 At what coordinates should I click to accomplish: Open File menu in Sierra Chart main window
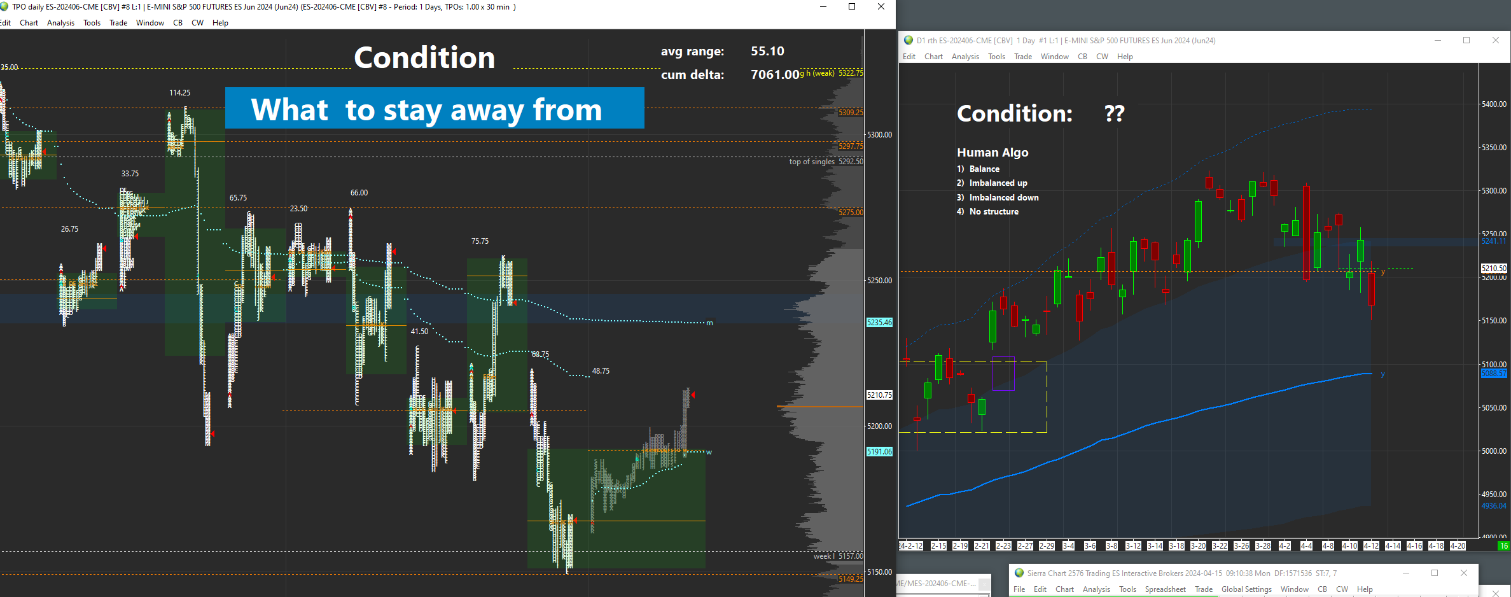tap(1019, 589)
